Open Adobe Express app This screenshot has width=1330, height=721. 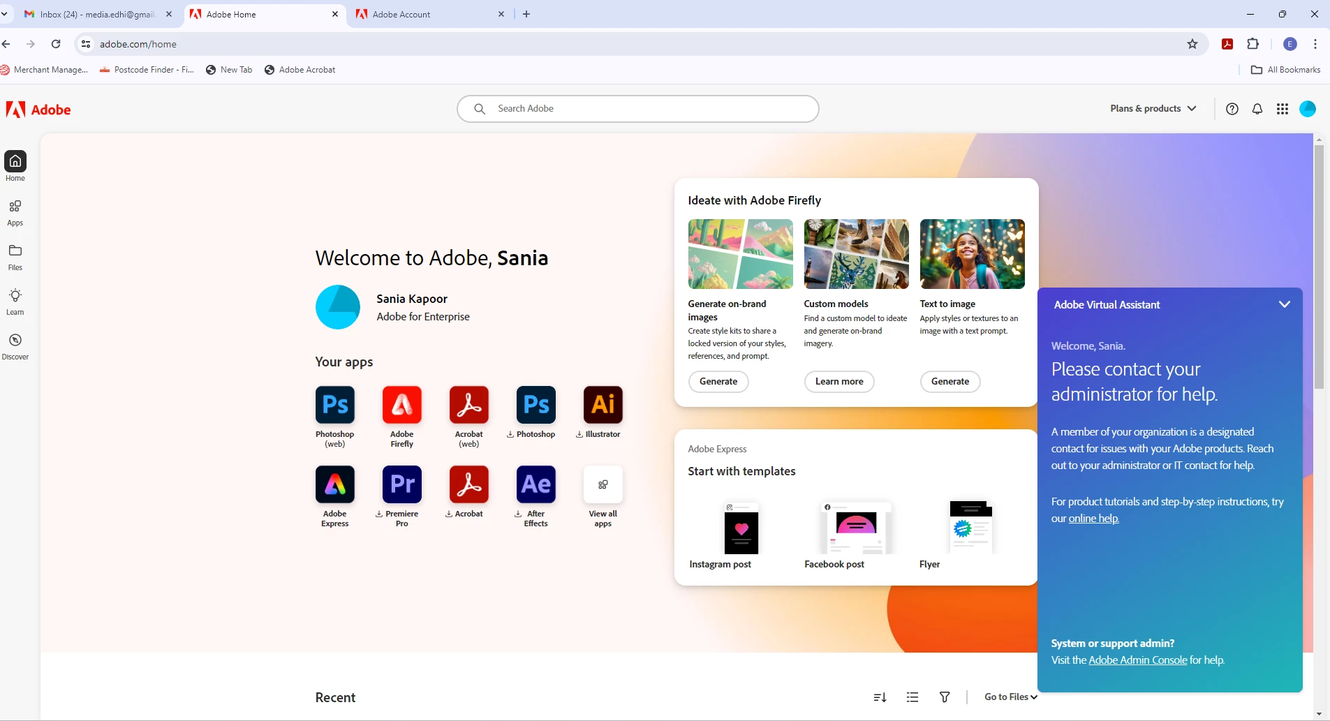335,484
